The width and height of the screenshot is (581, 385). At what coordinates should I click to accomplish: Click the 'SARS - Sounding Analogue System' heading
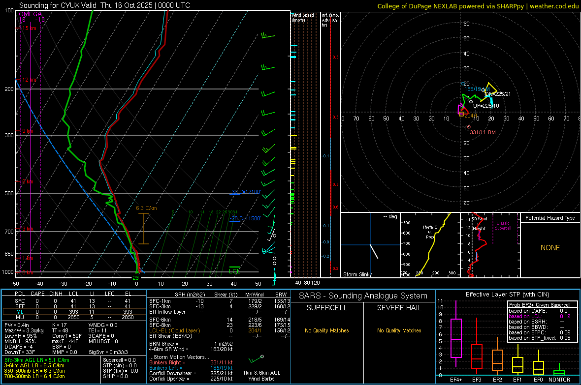363,296
